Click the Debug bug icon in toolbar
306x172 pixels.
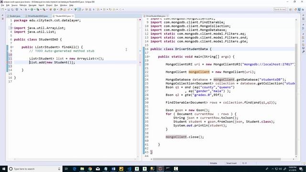[x=26, y=10]
